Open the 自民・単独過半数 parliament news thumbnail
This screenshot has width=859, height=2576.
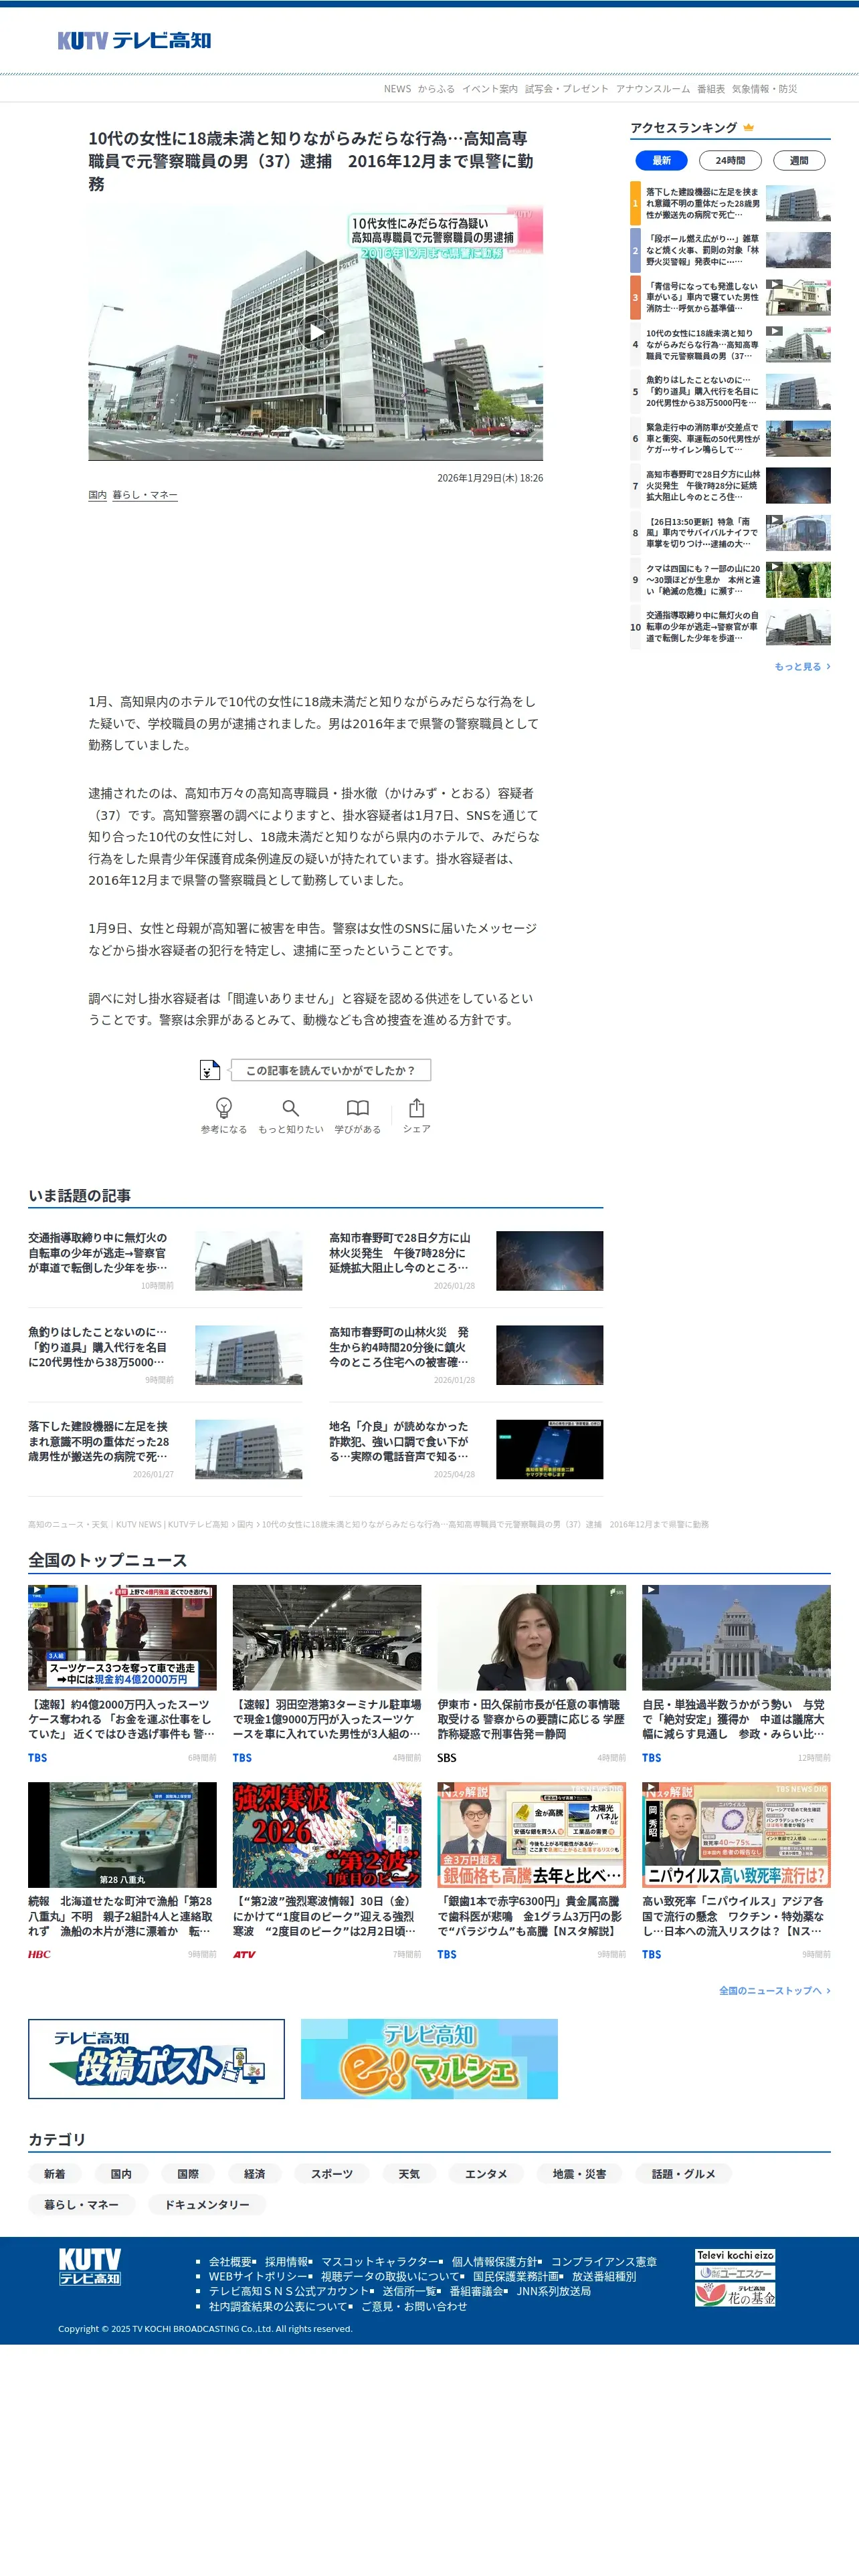(x=736, y=1637)
